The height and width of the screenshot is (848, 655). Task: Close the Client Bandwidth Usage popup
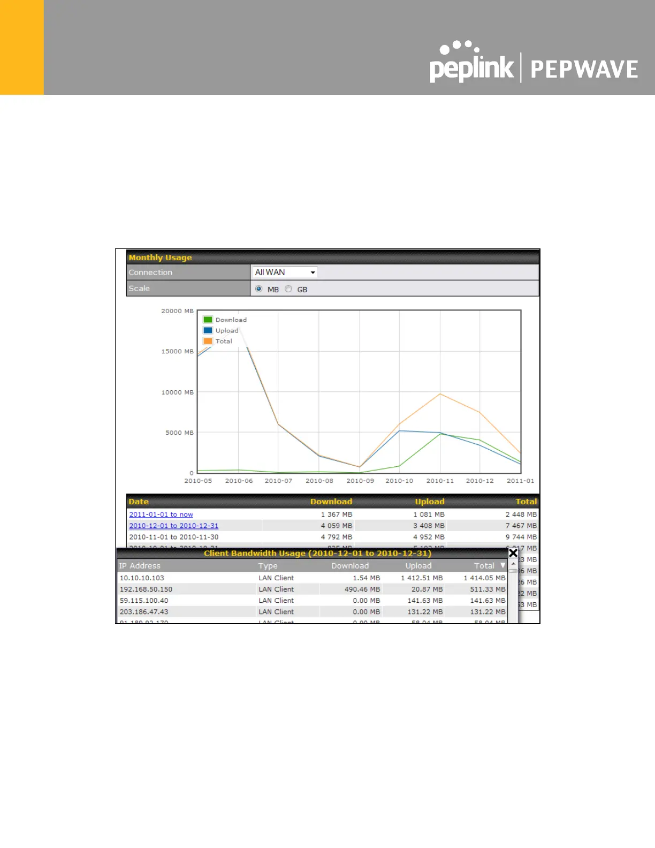(513, 553)
